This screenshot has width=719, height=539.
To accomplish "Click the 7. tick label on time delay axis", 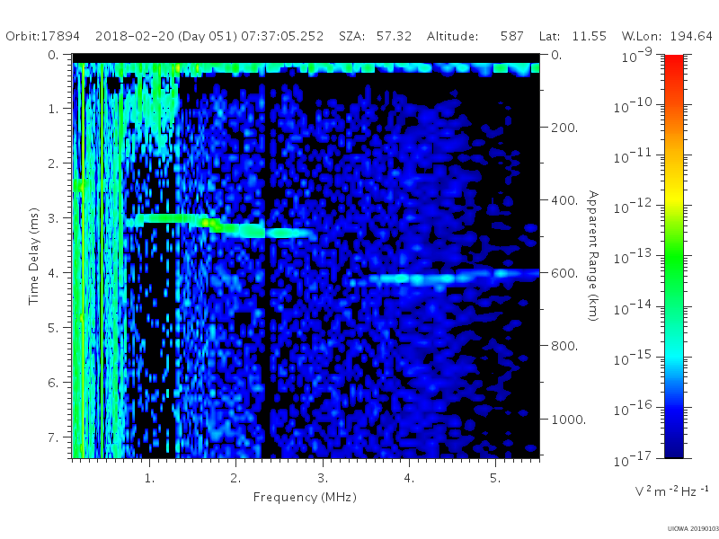I will tap(54, 437).
